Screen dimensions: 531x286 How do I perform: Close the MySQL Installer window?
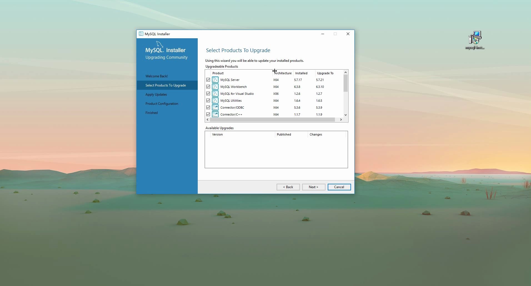[348, 34]
